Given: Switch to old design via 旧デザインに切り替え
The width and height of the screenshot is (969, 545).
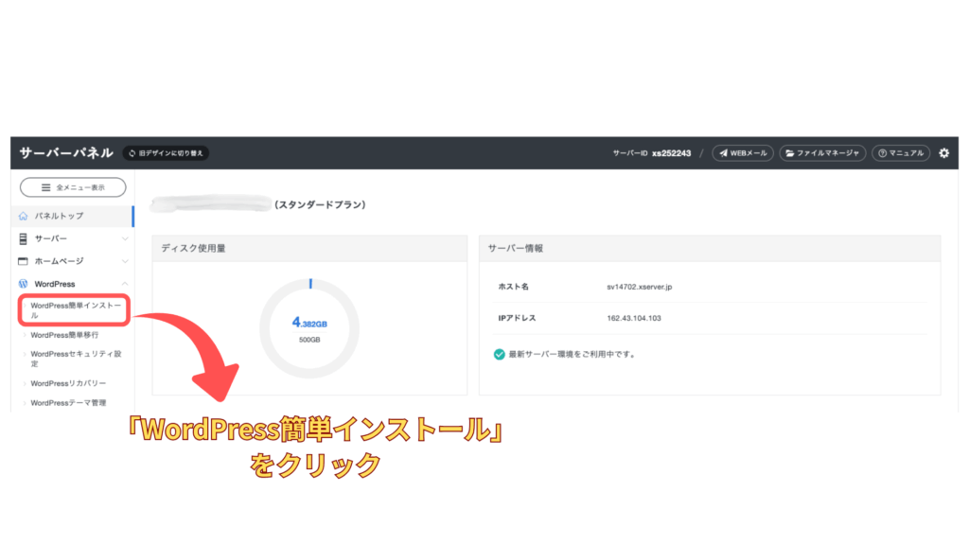Looking at the screenshot, I should pyautogui.click(x=166, y=153).
